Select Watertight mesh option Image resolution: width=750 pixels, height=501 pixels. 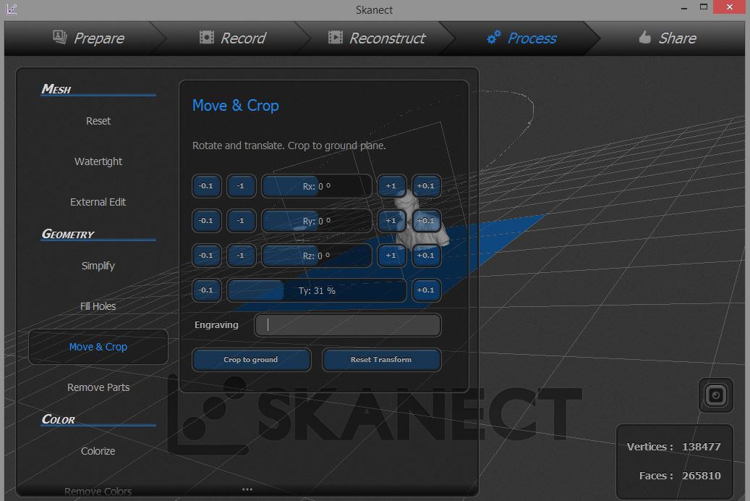[98, 161]
